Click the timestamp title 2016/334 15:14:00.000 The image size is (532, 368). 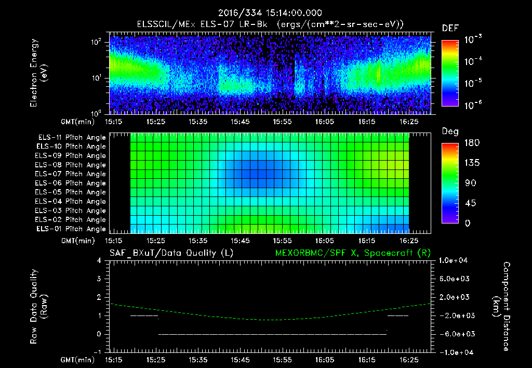pos(270,13)
